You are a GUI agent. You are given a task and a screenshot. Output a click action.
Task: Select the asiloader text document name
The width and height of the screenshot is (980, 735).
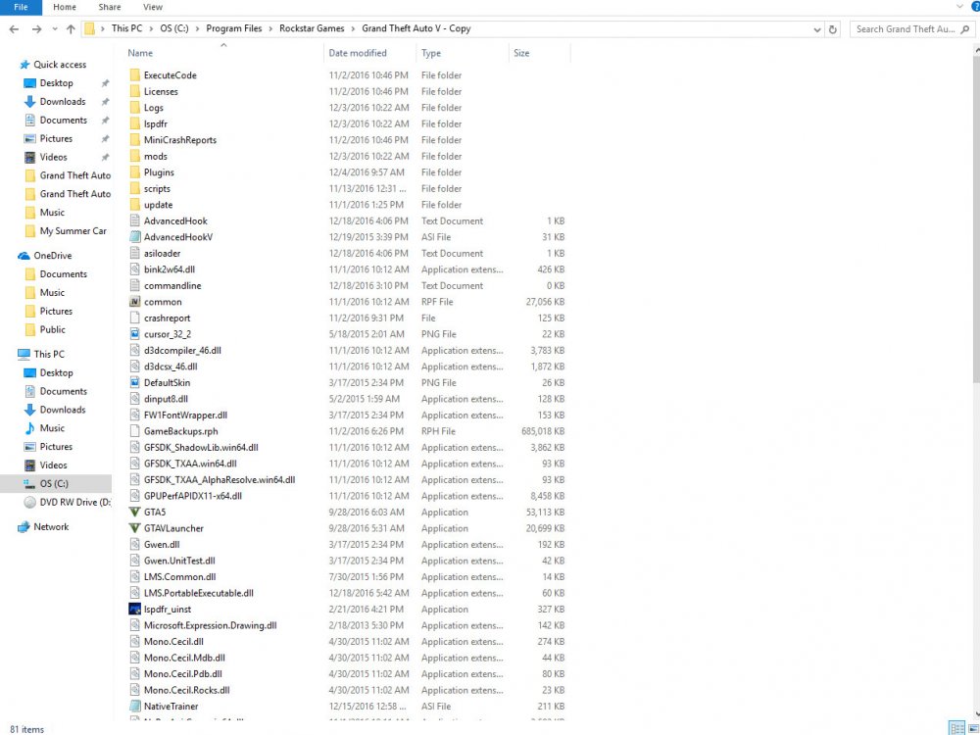click(x=162, y=253)
